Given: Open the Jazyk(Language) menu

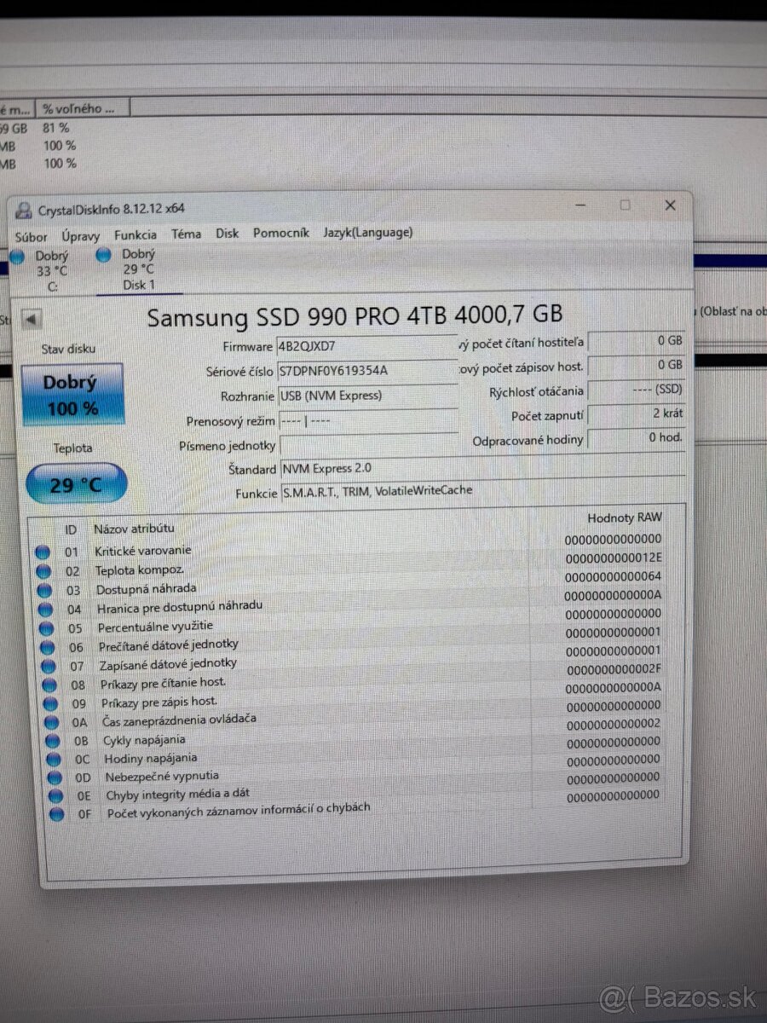Looking at the screenshot, I should tap(367, 232).
